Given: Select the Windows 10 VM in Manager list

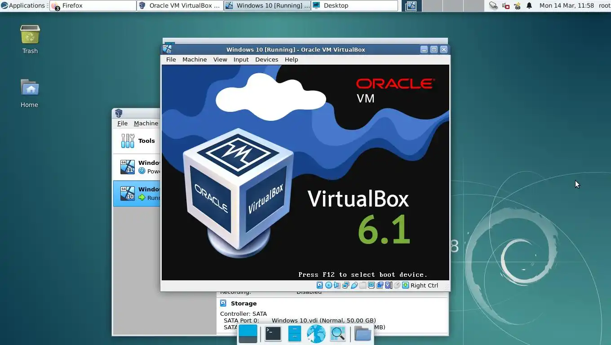Looking at the screenshot, I should [137, 194].
